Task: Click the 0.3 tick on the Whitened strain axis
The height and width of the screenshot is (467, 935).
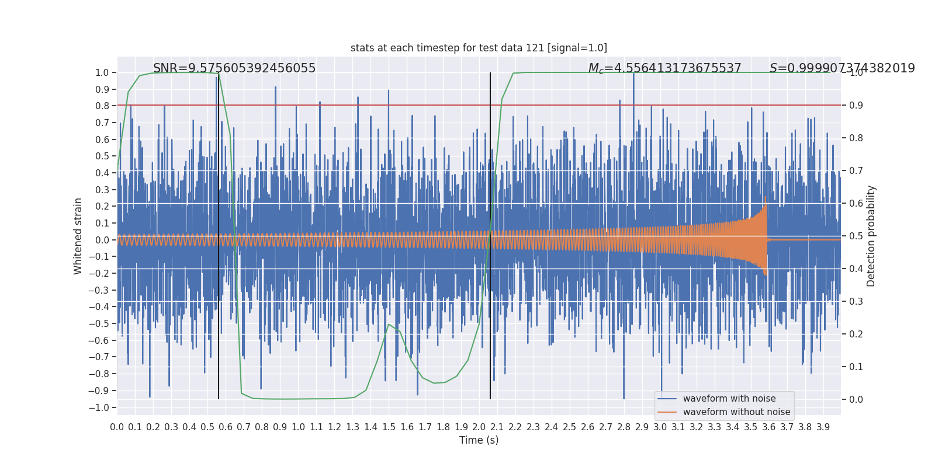Action: tap(102, 190)
